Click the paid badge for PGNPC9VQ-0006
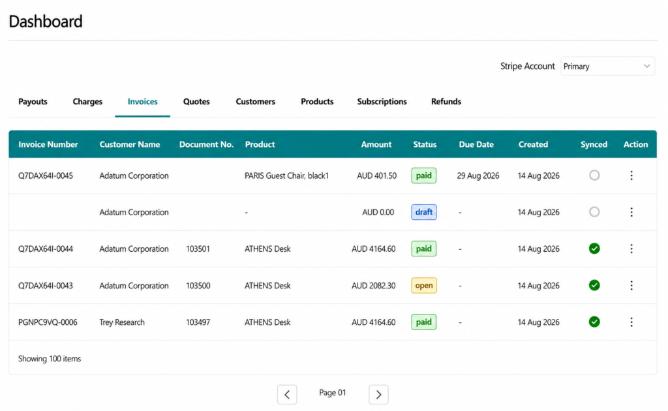Screen dimensions: 668x411 [423, 322]
